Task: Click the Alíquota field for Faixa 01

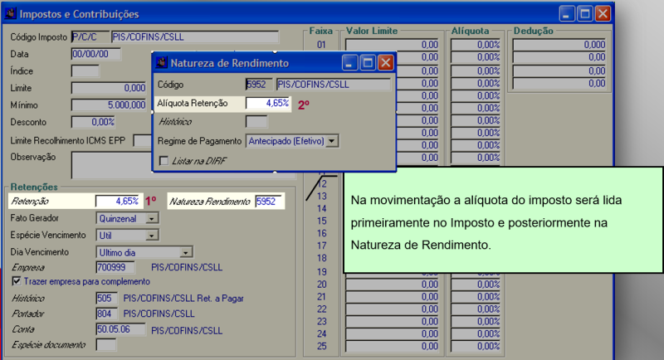Action: 476,45
